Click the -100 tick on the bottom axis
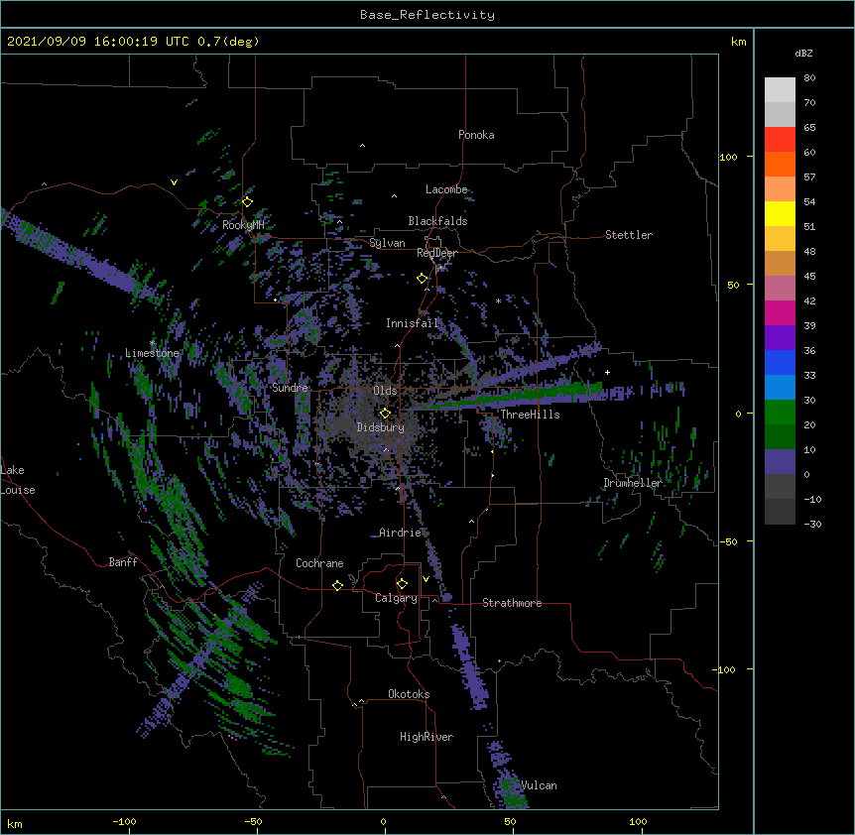Image resolution: width=855 pixels, height=835 pixels. pos(125,821)
